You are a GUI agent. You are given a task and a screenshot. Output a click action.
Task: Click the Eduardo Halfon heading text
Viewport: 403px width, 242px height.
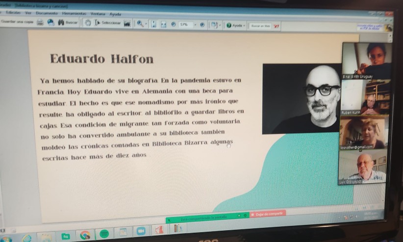point(102,59)
